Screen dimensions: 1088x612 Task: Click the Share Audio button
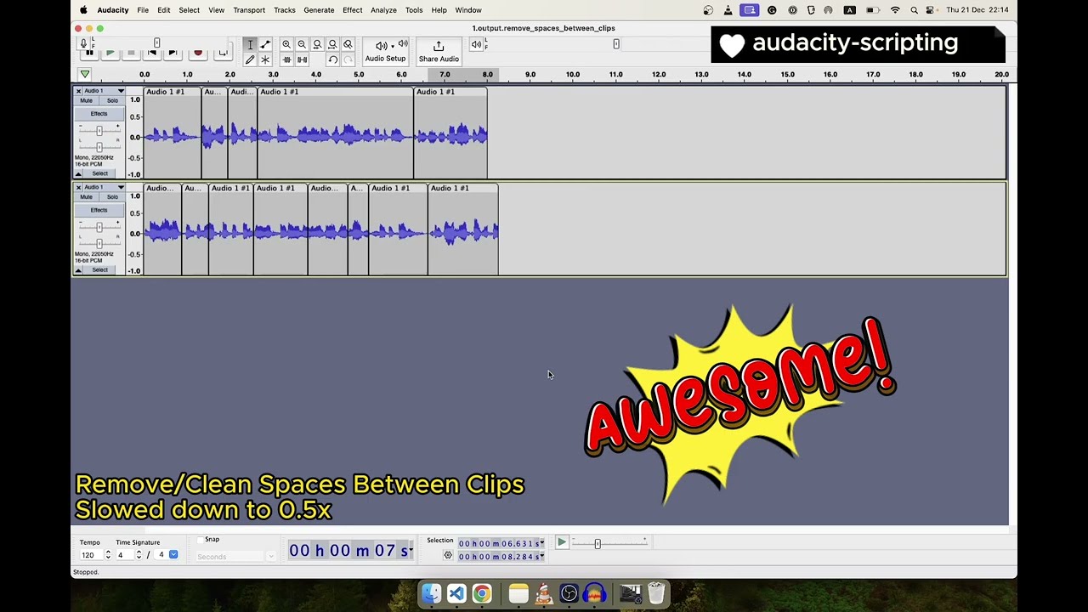click(439, 51)
